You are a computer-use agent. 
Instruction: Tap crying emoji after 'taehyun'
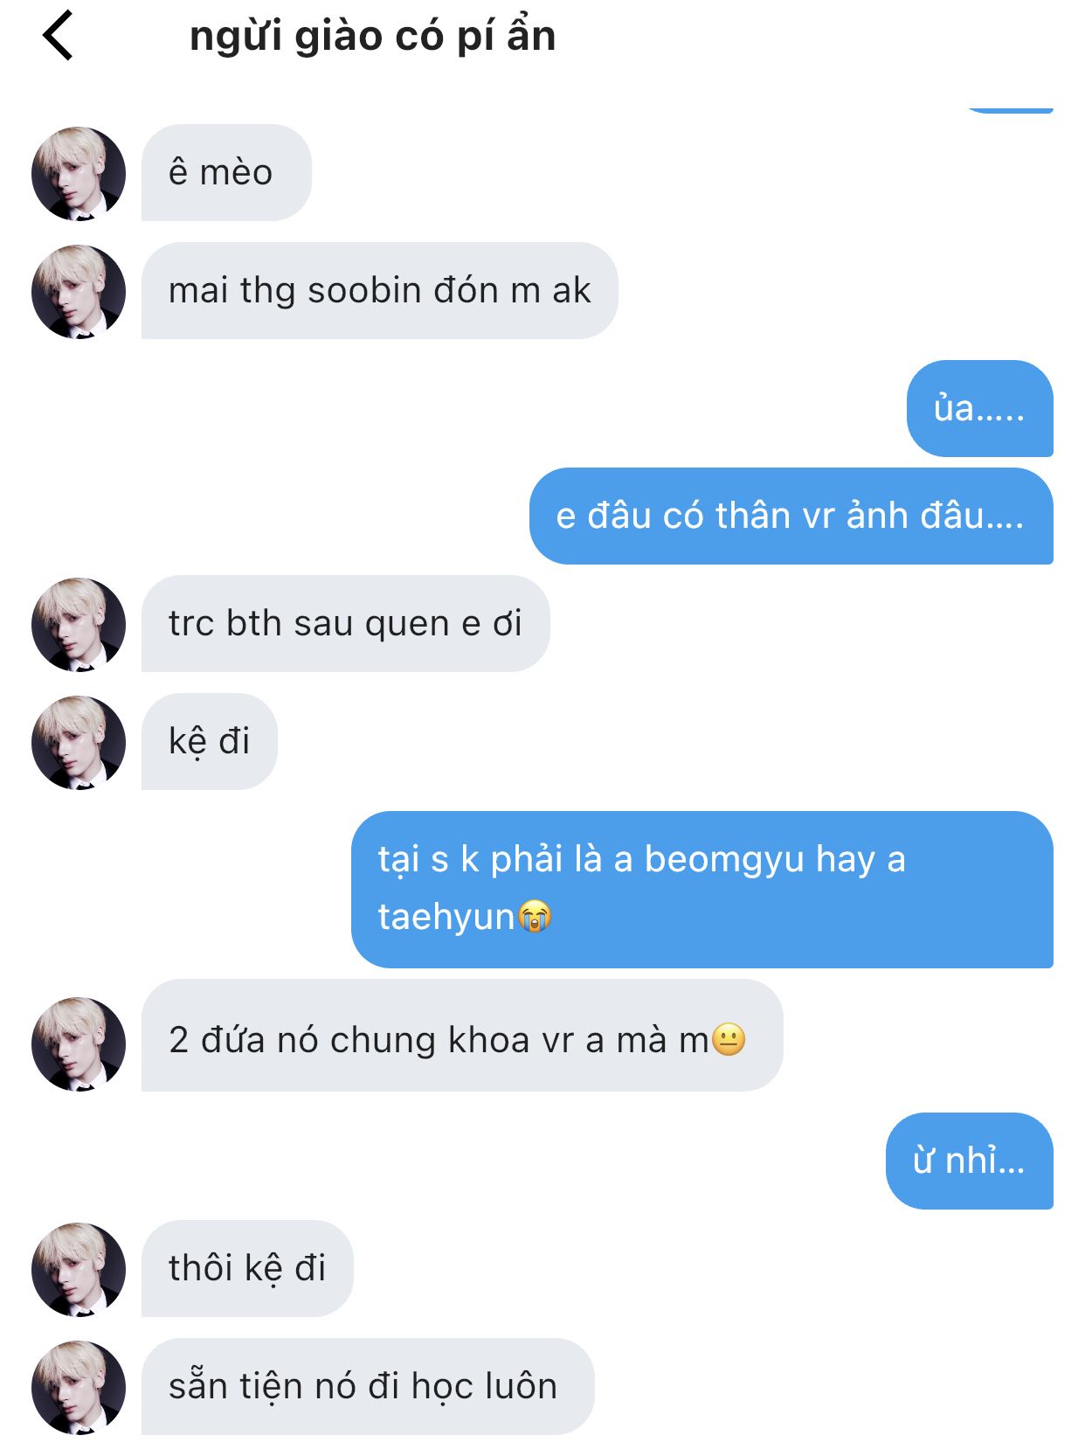535,917
